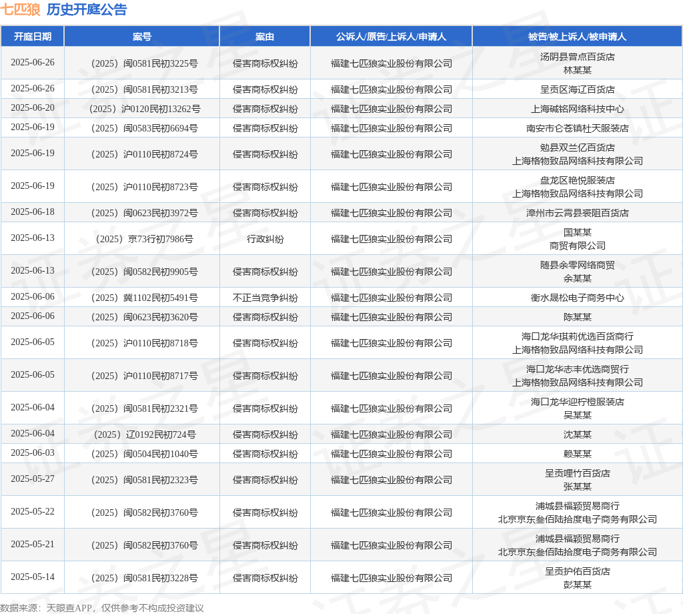Click the date '2025-05-27'
Viewport: 683px width, 614px height.
click(33, 479)
